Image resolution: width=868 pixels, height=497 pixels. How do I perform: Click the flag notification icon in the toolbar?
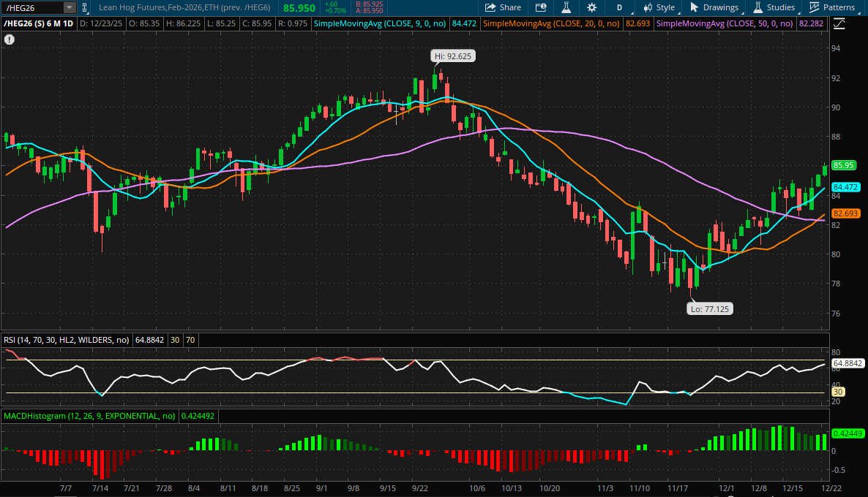click(x=540, y=7)
